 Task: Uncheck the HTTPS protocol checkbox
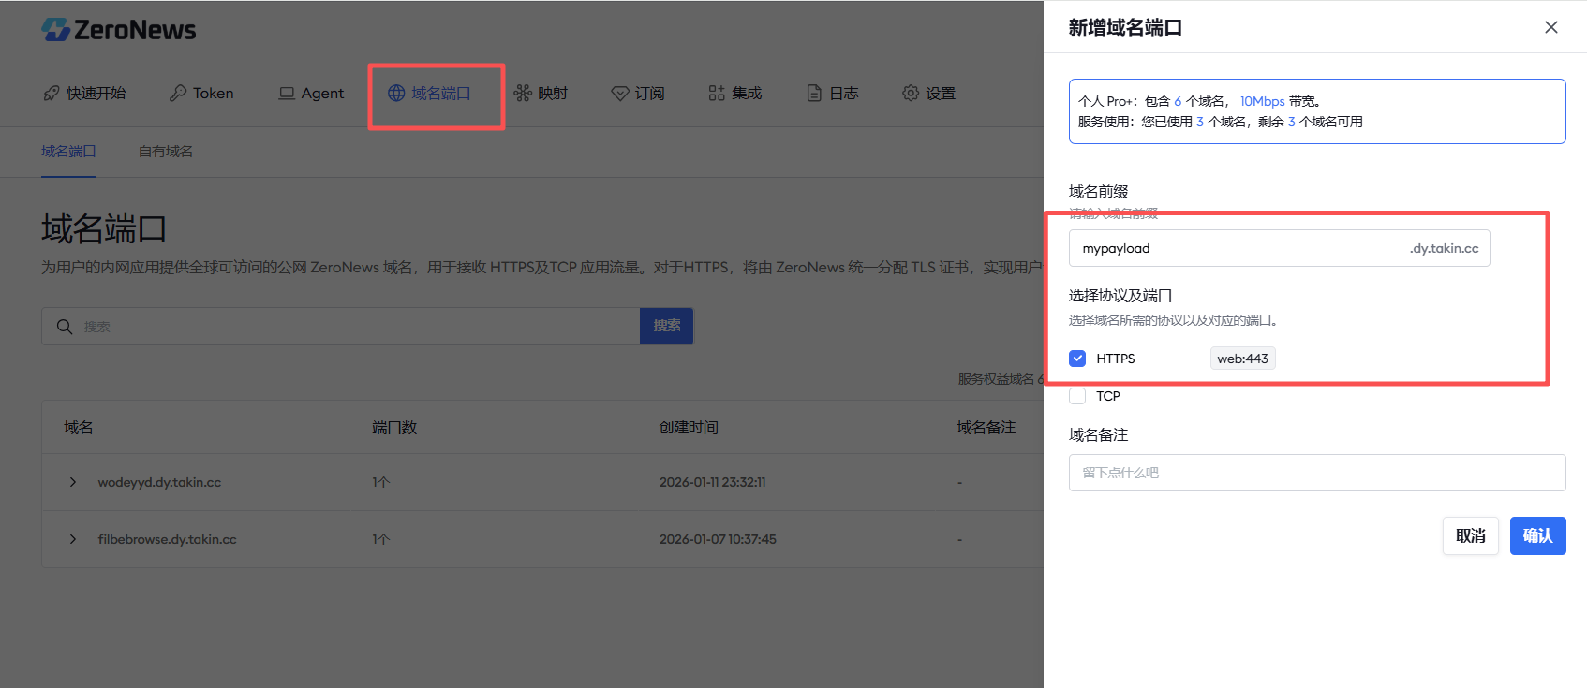pyautogui.click(x=1077, y=359)
